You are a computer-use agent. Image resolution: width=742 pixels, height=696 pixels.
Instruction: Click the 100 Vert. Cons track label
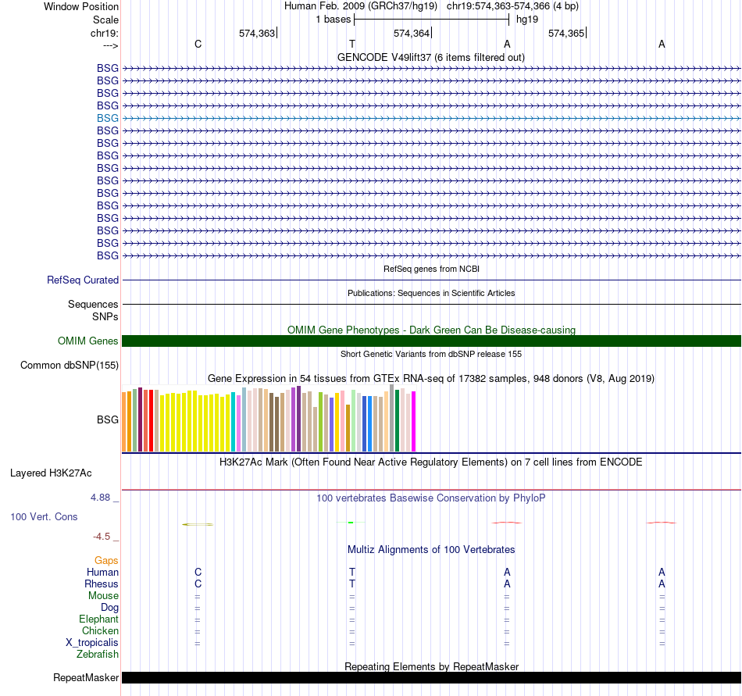click(44, 516)
